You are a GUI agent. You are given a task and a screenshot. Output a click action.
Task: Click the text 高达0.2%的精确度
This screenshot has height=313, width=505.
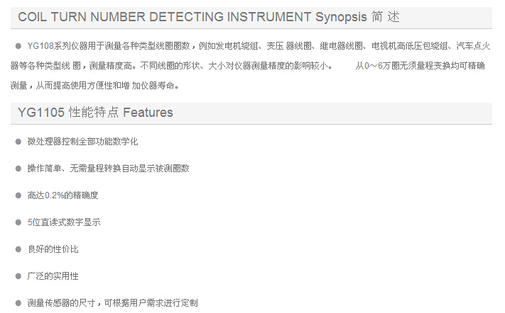pyautogui.click(x=63, y=195)
